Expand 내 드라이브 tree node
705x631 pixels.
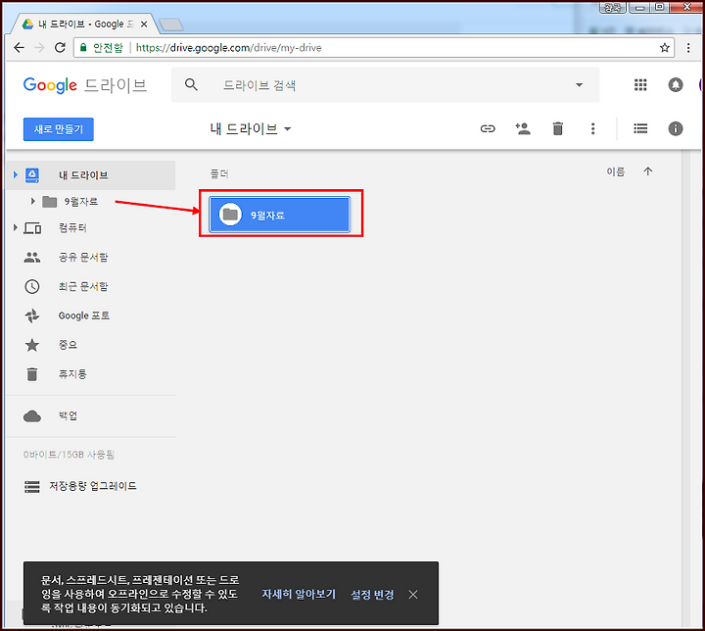coord(16,174)
